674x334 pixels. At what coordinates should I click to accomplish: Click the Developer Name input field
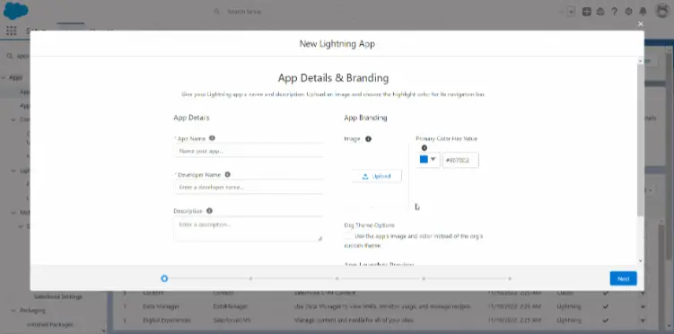(249, 187)
